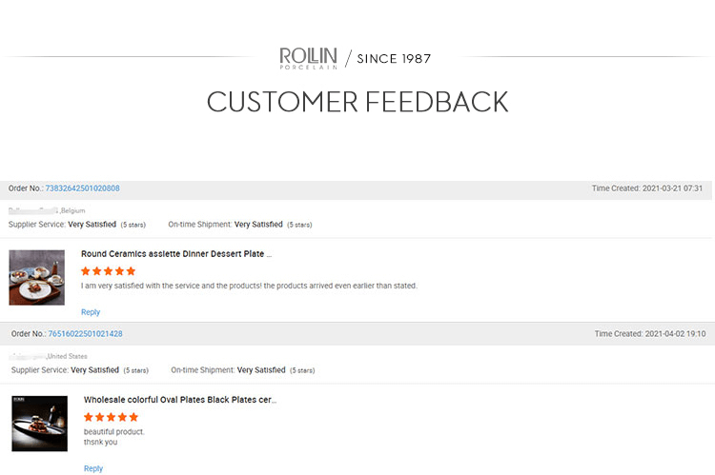Click second review's Time Created 2021-04-02 timestamp
This screenshot has height=475, width=715.
pyautogui.click(x=650, y=334)
